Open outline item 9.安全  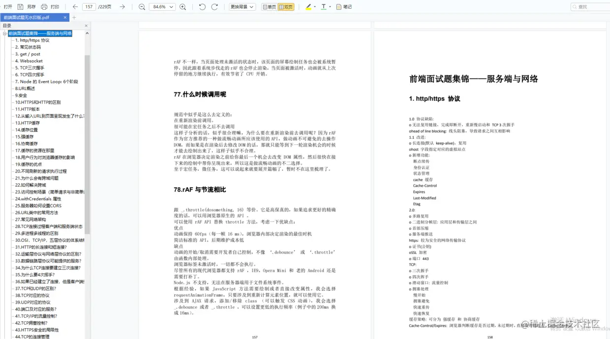point(21,95)
